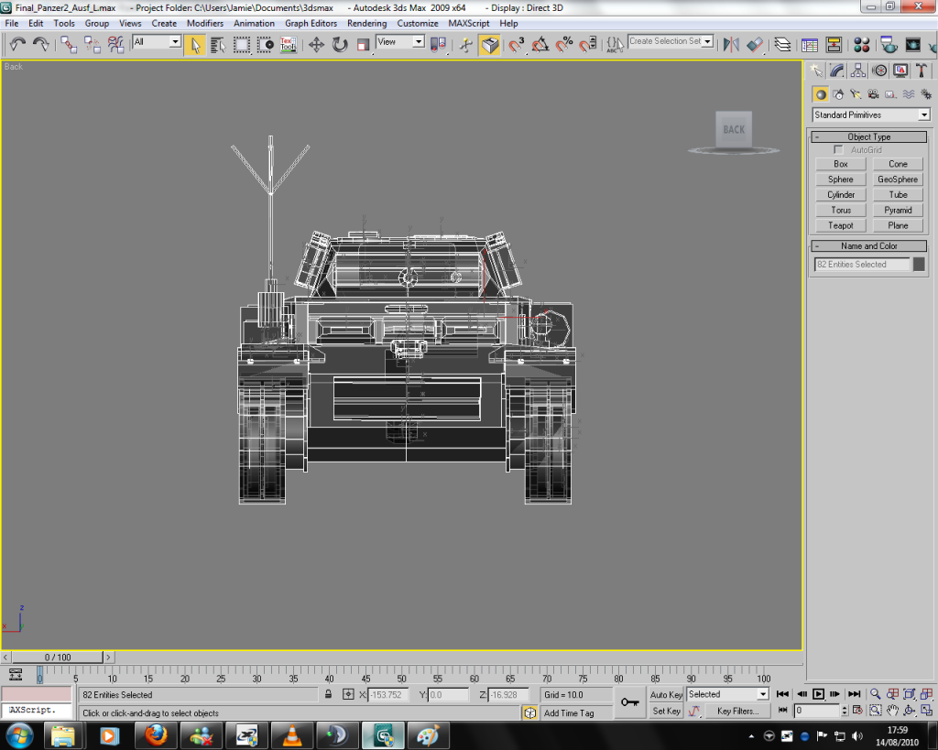
Task: Toggle the AutoGrid checkbox
Action: click(x=838, y=149)
